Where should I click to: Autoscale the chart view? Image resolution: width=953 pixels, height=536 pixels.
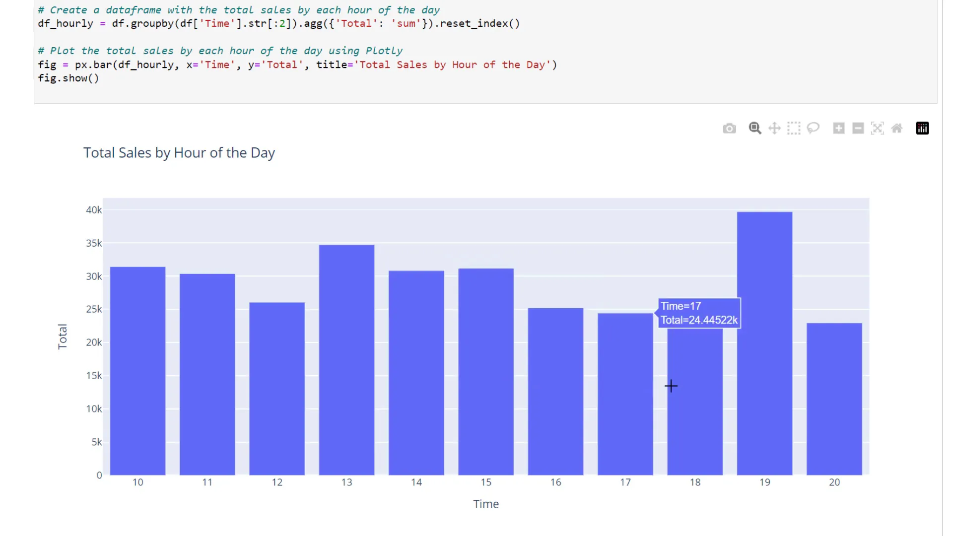click(x=878, y=128)
